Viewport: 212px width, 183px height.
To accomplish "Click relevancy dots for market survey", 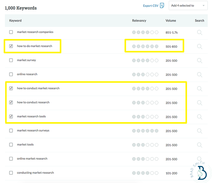I will 145,60.
